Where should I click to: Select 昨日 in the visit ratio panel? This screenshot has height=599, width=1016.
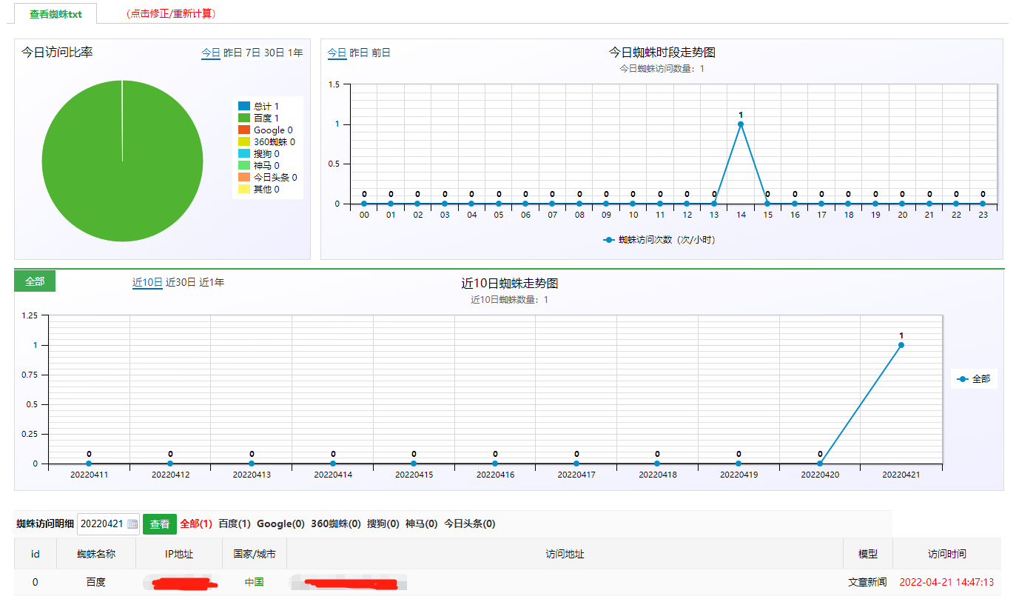[233, 53]
